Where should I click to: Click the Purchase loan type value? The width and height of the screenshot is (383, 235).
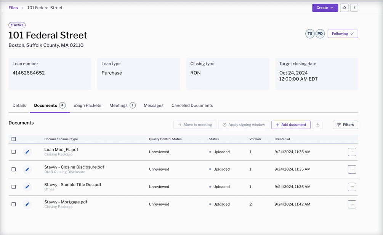(112, 73)
